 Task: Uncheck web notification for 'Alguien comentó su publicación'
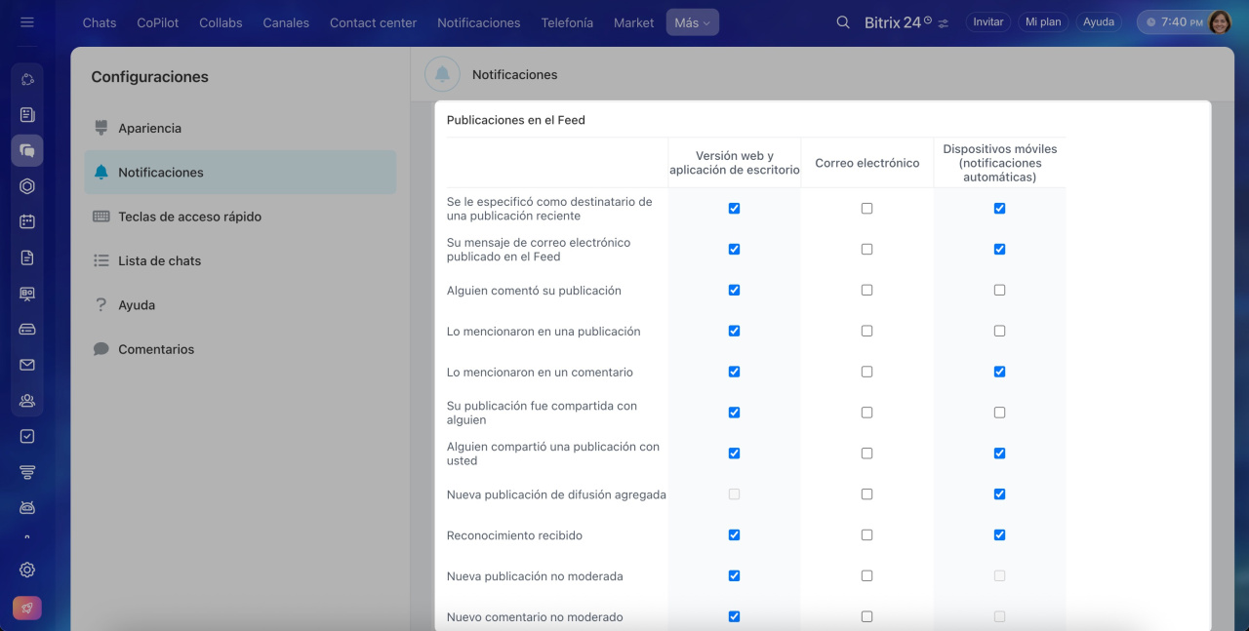pyautogui.click(x=734, y=290)
